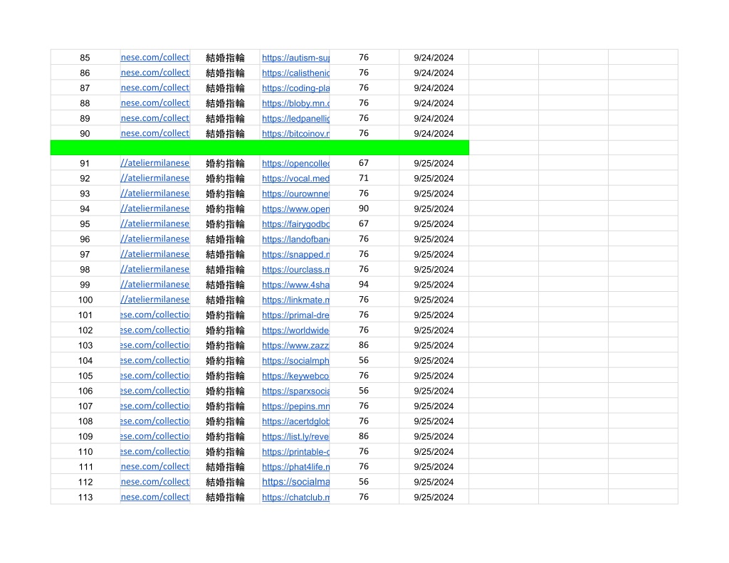Select the score cell 90 in row 94
This screenshot has width=729, height=563.
pos(364,209)
